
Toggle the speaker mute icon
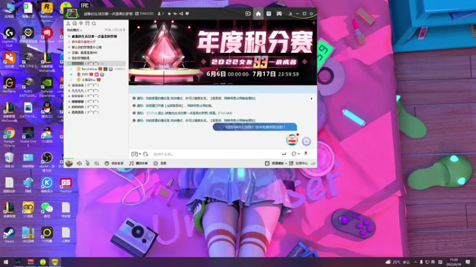(79, 163)
